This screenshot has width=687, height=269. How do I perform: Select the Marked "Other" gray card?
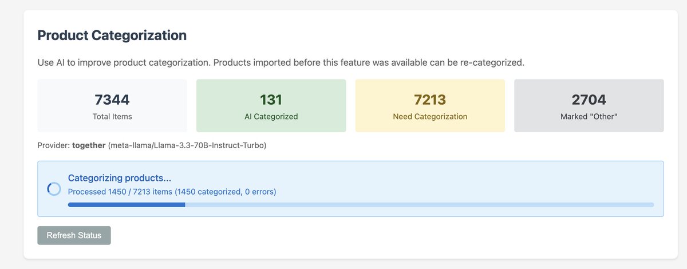[589, 106]
